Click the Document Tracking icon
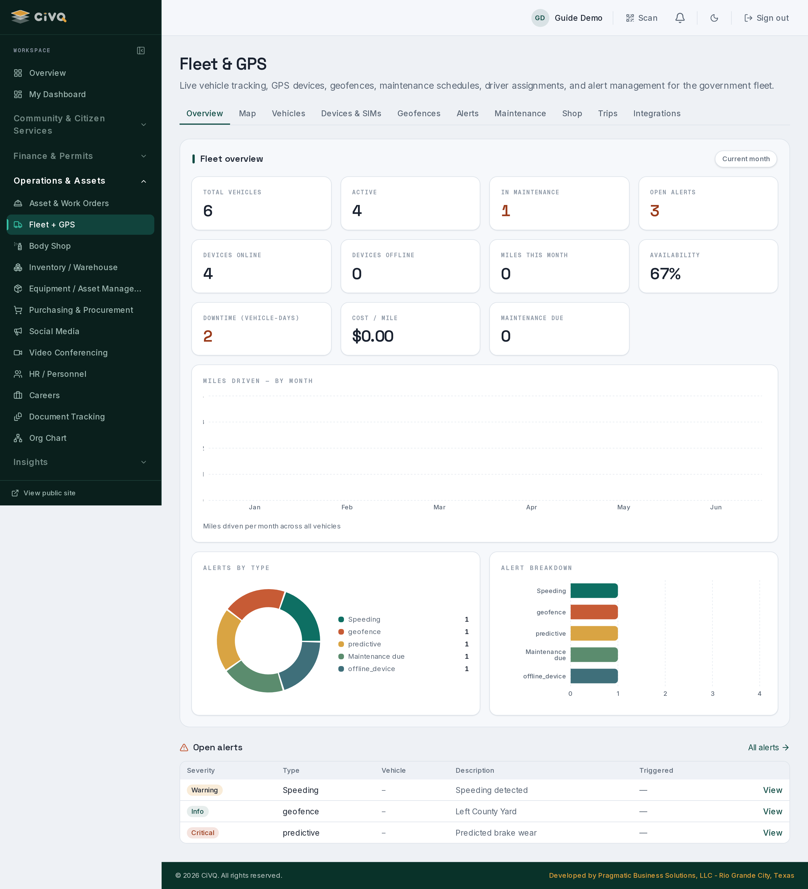This screenshot has height=889, width=808. [18, 417]
